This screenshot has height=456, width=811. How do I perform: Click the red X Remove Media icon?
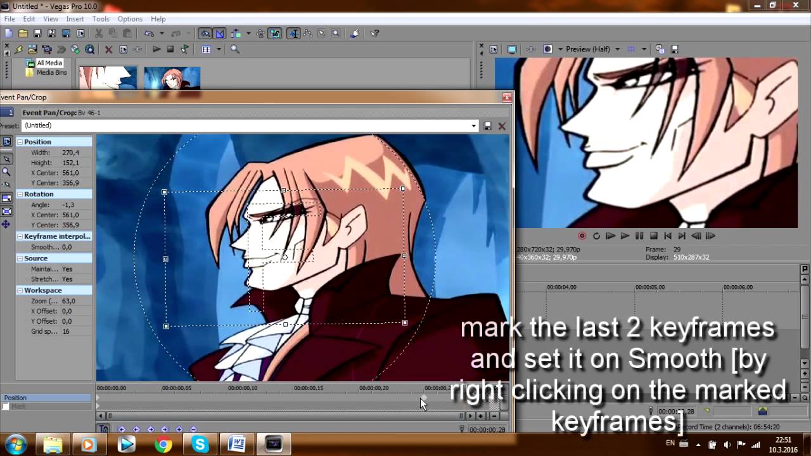(x=108, y=49)
